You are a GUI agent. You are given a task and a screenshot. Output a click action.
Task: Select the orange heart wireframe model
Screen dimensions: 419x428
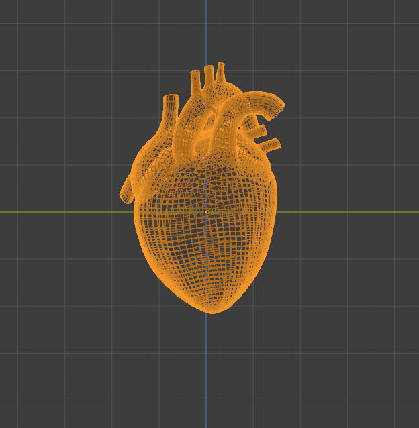coord(202,189)
